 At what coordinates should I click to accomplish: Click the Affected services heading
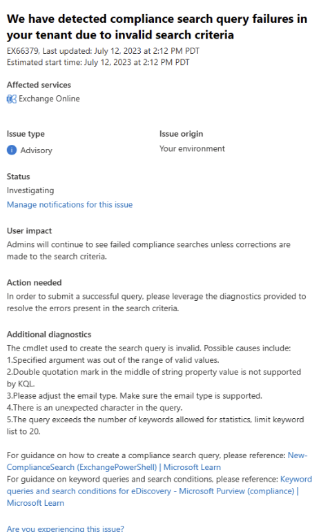(x=39, y=85)
